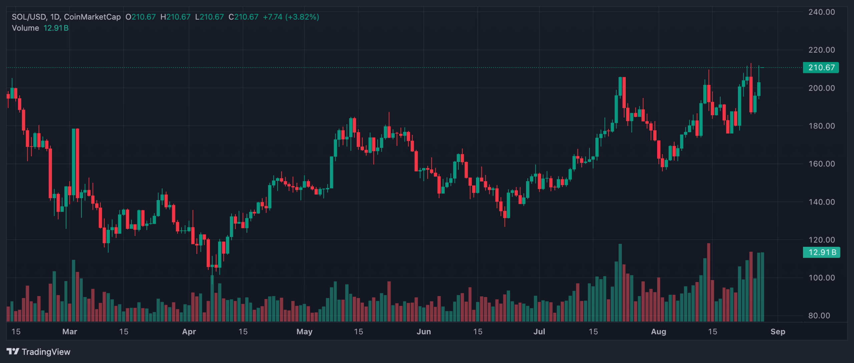This screenshot has width=854, height=363.
Task: Open the TradingView text link
Action: [x=46, y=352]
